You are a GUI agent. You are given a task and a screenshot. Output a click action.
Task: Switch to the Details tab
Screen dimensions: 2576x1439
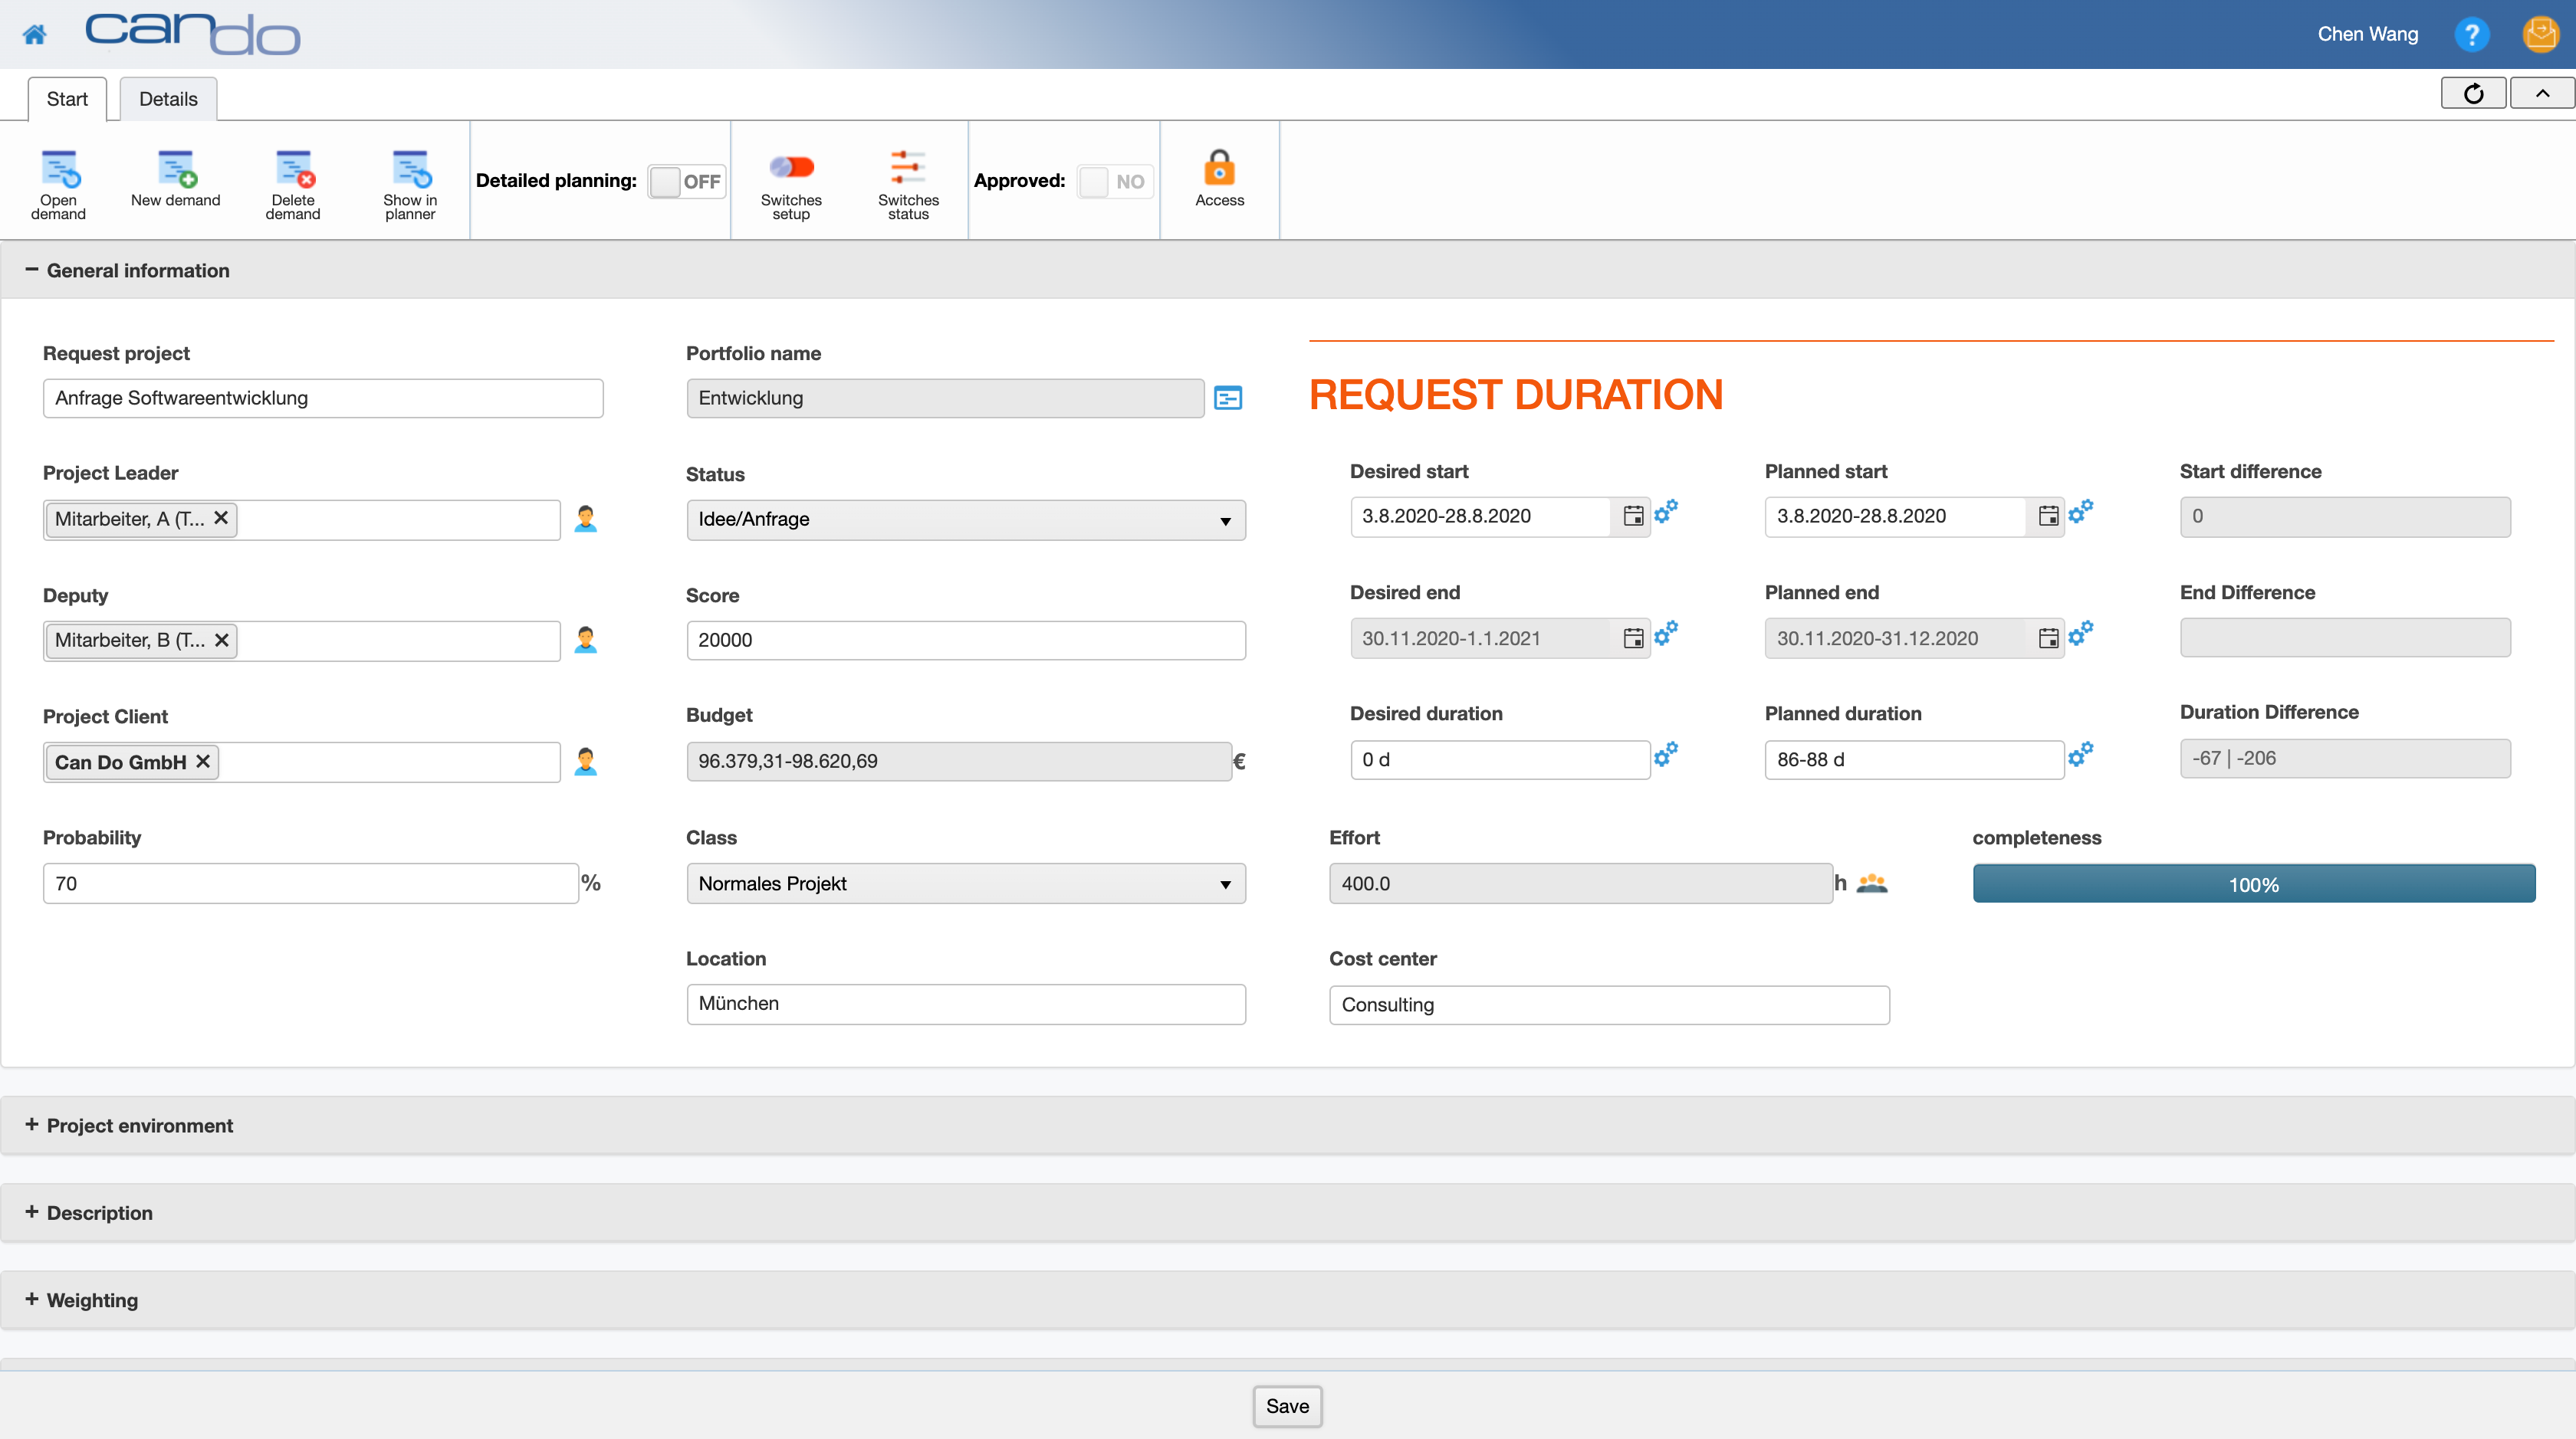coord(168,99)
